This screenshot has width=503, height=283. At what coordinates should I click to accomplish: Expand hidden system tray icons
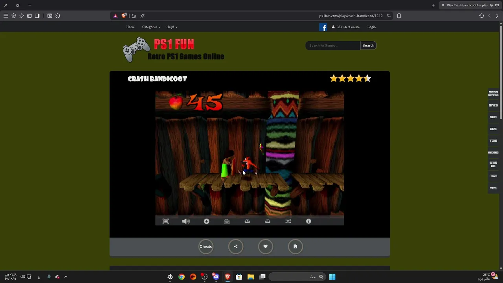[66, 277]
